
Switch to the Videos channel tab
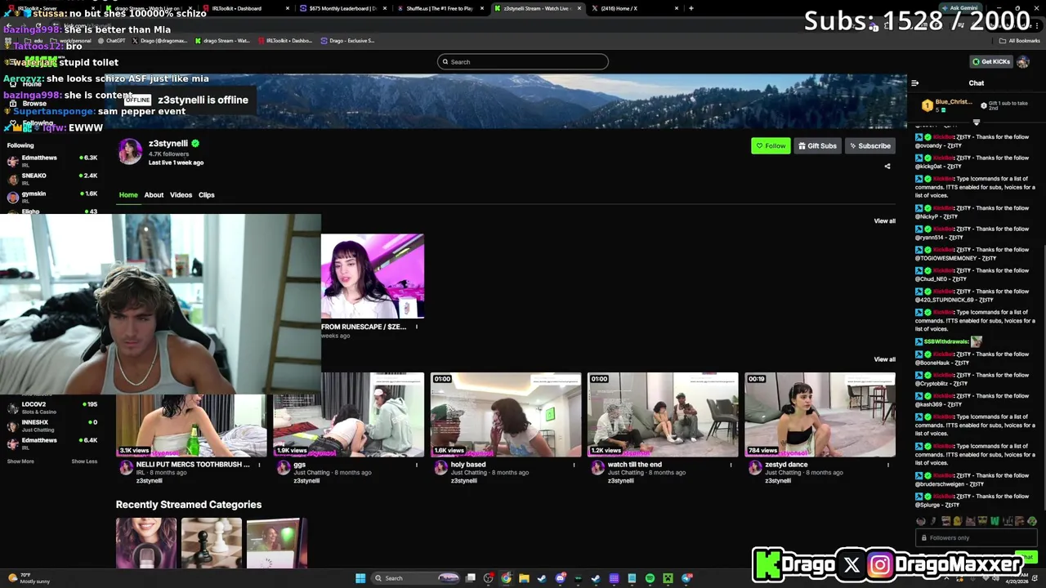pyautogui.click(x=181, y=195)
